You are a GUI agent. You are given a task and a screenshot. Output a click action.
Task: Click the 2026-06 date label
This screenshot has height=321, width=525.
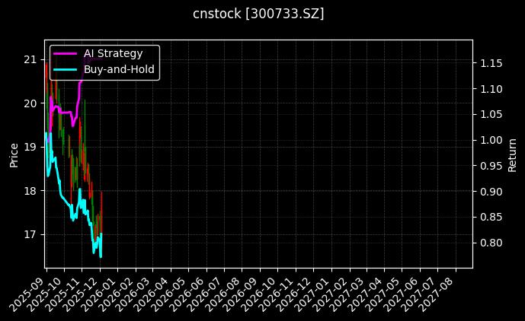click(x=187, y=295)
